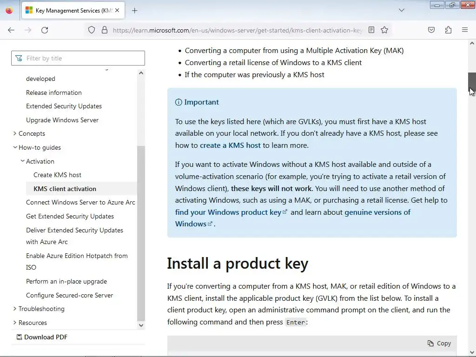Click the Firefox back arrow button
Image resolution: width=476 pixels, height=357 pixels.
(11, 30)
